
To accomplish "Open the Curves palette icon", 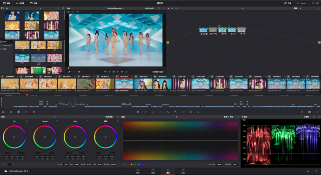I will [x=138, y=112].
